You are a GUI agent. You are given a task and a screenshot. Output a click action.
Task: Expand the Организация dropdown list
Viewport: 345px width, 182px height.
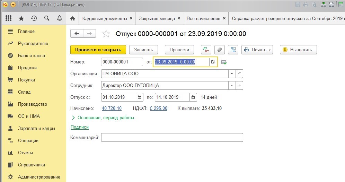click(231, 74)
